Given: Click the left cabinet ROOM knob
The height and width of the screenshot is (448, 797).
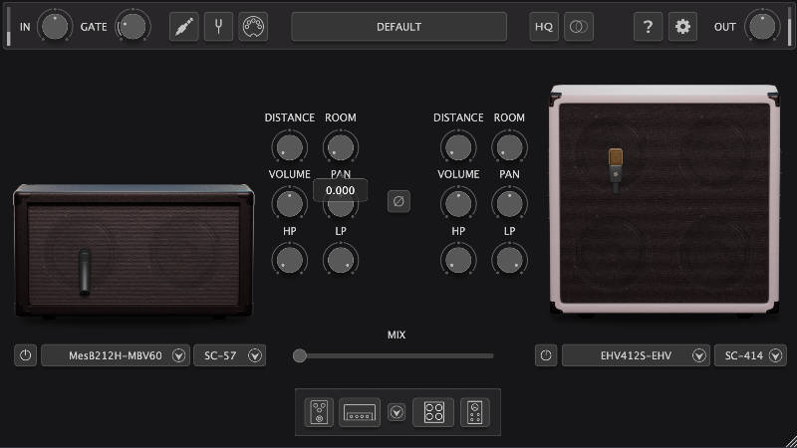Looking at the screenshot, I should (341, 147).
